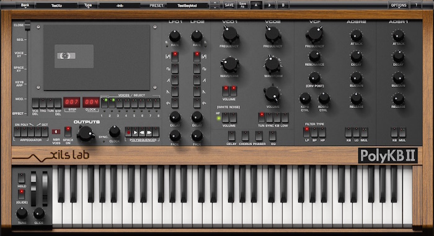Select the BP filter type

tap(314, 132)
